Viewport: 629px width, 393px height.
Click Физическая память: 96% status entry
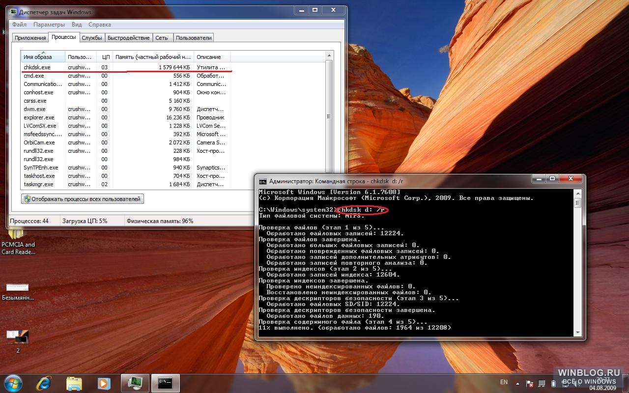(160, 221)
